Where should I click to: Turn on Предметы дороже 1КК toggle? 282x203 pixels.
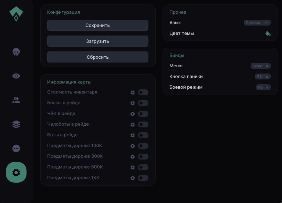coord(143,178)
